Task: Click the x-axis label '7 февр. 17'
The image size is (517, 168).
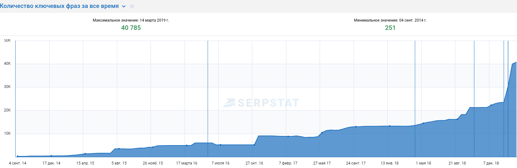Action: [288, 163]
